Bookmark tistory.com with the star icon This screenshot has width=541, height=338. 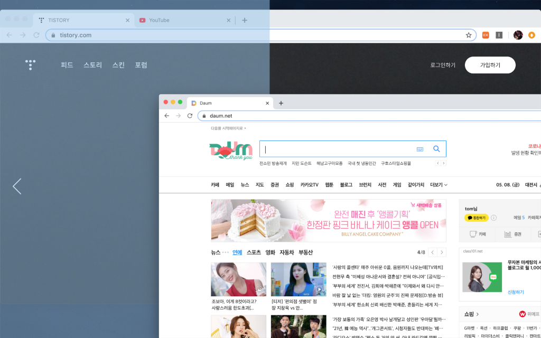469,35
